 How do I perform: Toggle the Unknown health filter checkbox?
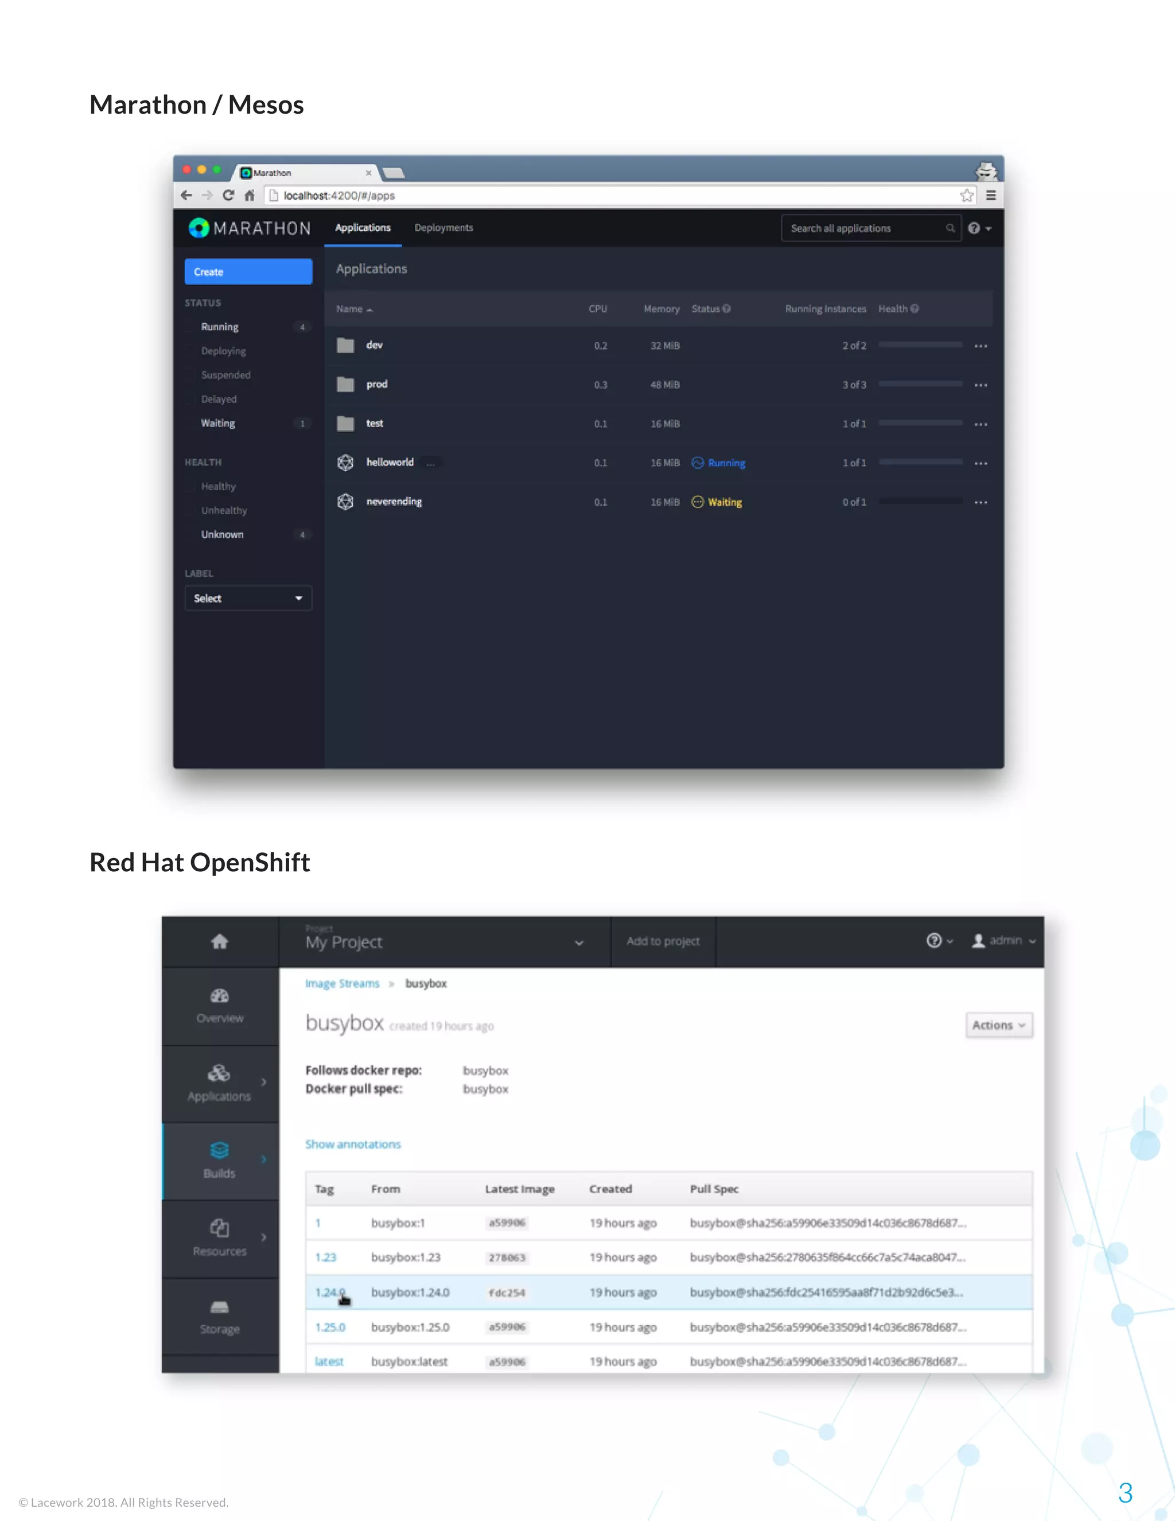[190, 534]
